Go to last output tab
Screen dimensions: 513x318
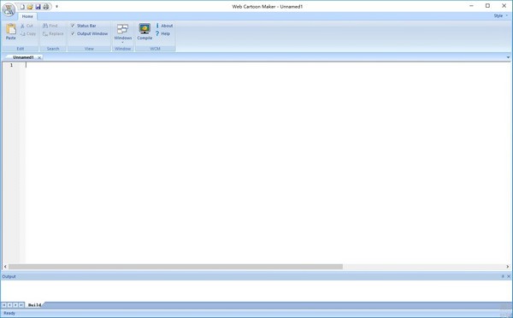(x=21, y=305)
